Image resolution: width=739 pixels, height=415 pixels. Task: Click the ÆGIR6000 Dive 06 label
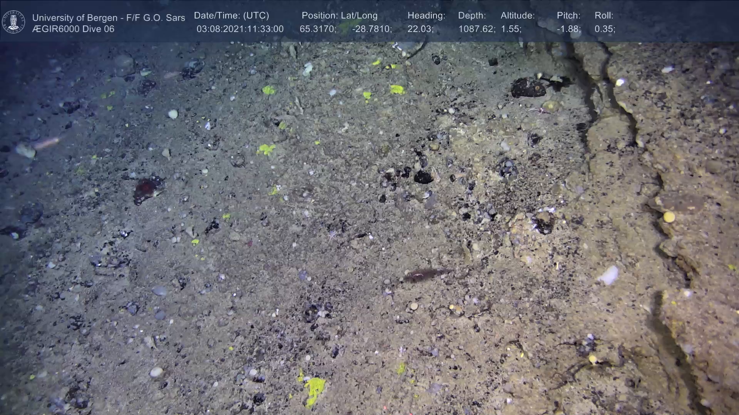tap(73, 29)
